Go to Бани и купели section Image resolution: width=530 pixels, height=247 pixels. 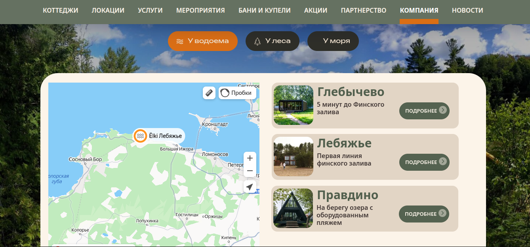264,11
